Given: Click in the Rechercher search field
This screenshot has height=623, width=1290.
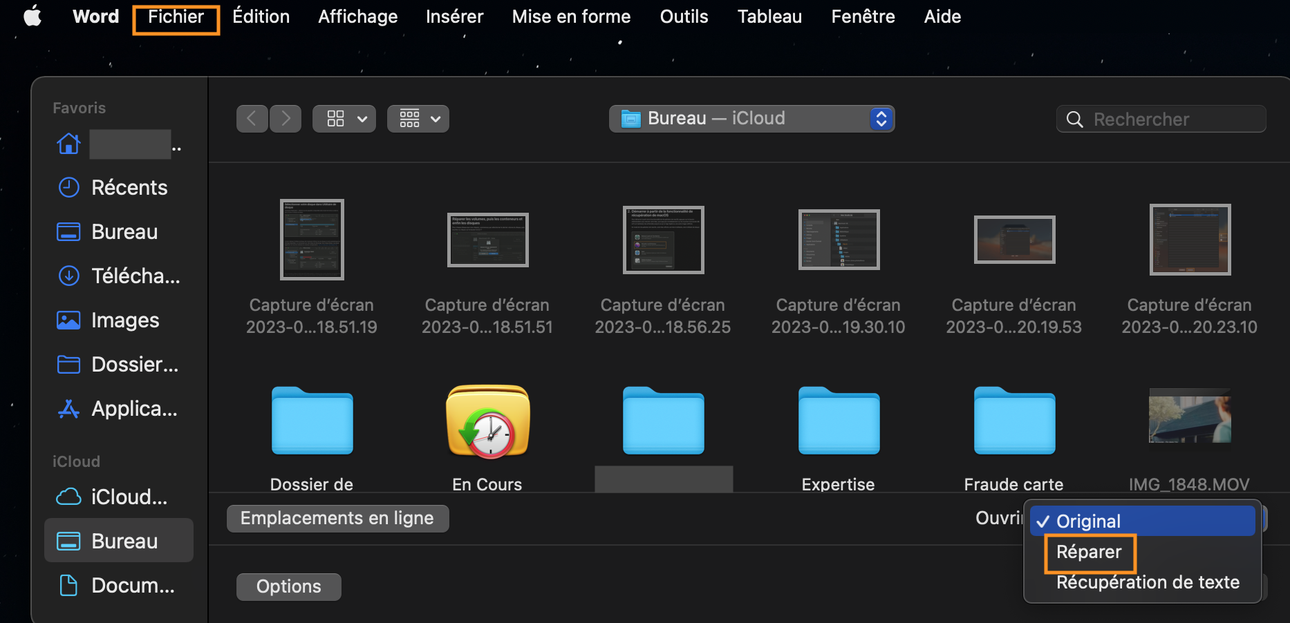Looking at the screenshot, I should [1168, 119].
